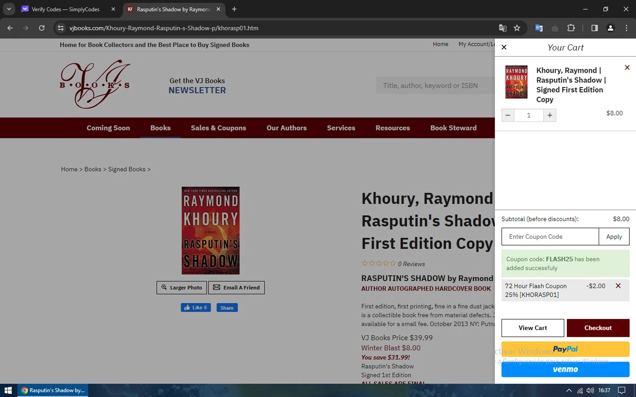Open the Coming Soon menu
This screenshot has width=636, height=397.
pyautogui.click(x=108, y=128)
